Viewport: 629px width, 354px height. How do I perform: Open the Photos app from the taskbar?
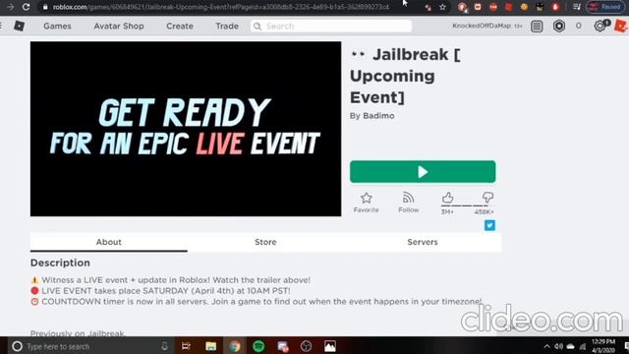[x=330, y=346]
